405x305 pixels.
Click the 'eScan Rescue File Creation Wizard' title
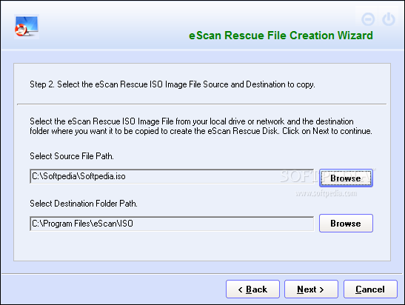281,36
